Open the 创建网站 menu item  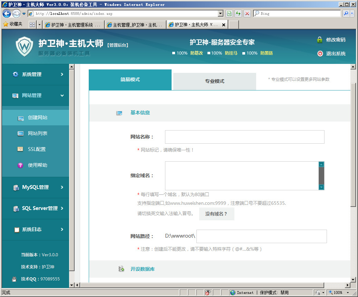[x=36, y=118]
